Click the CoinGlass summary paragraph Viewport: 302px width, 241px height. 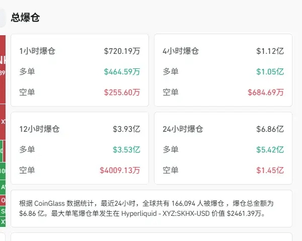point(146,208)
